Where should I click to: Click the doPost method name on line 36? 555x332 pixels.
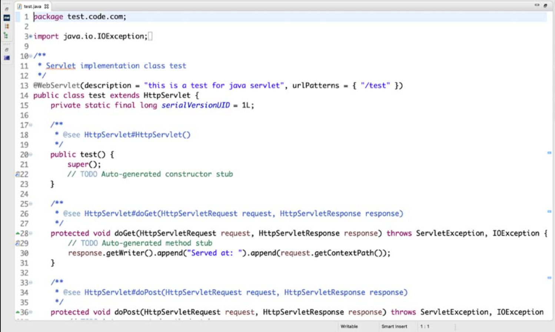[127, 312]
